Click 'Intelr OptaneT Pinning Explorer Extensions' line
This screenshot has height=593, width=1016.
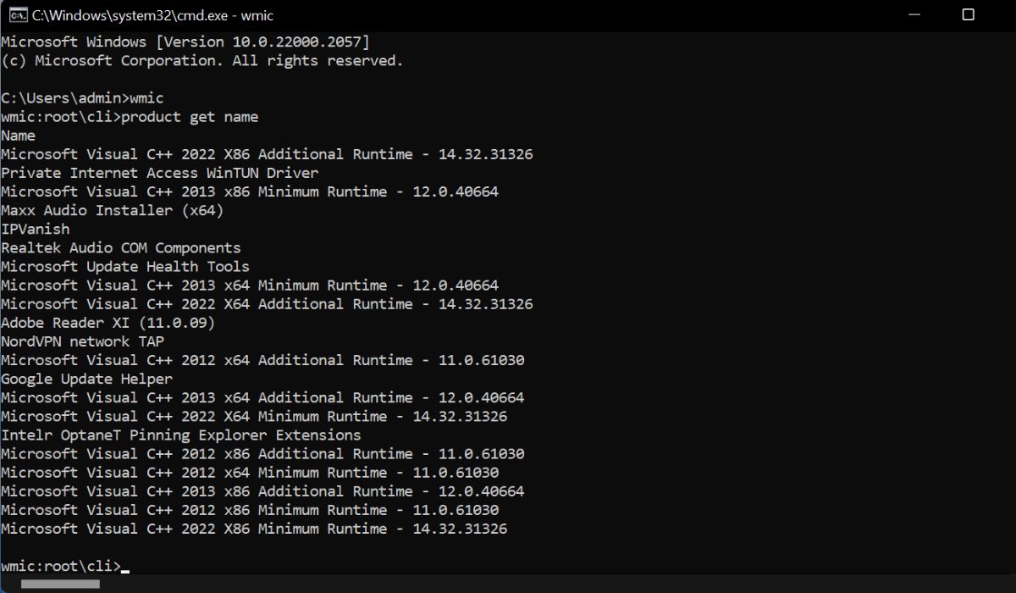179,435
